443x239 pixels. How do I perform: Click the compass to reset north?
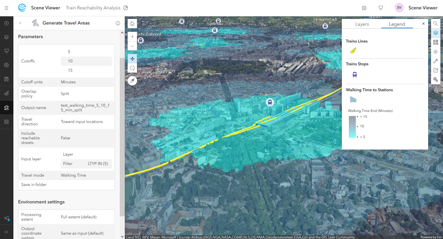click(132, 81)
